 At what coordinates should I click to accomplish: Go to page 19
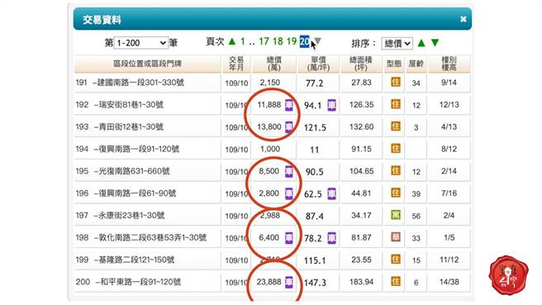(x=292, y=42)
